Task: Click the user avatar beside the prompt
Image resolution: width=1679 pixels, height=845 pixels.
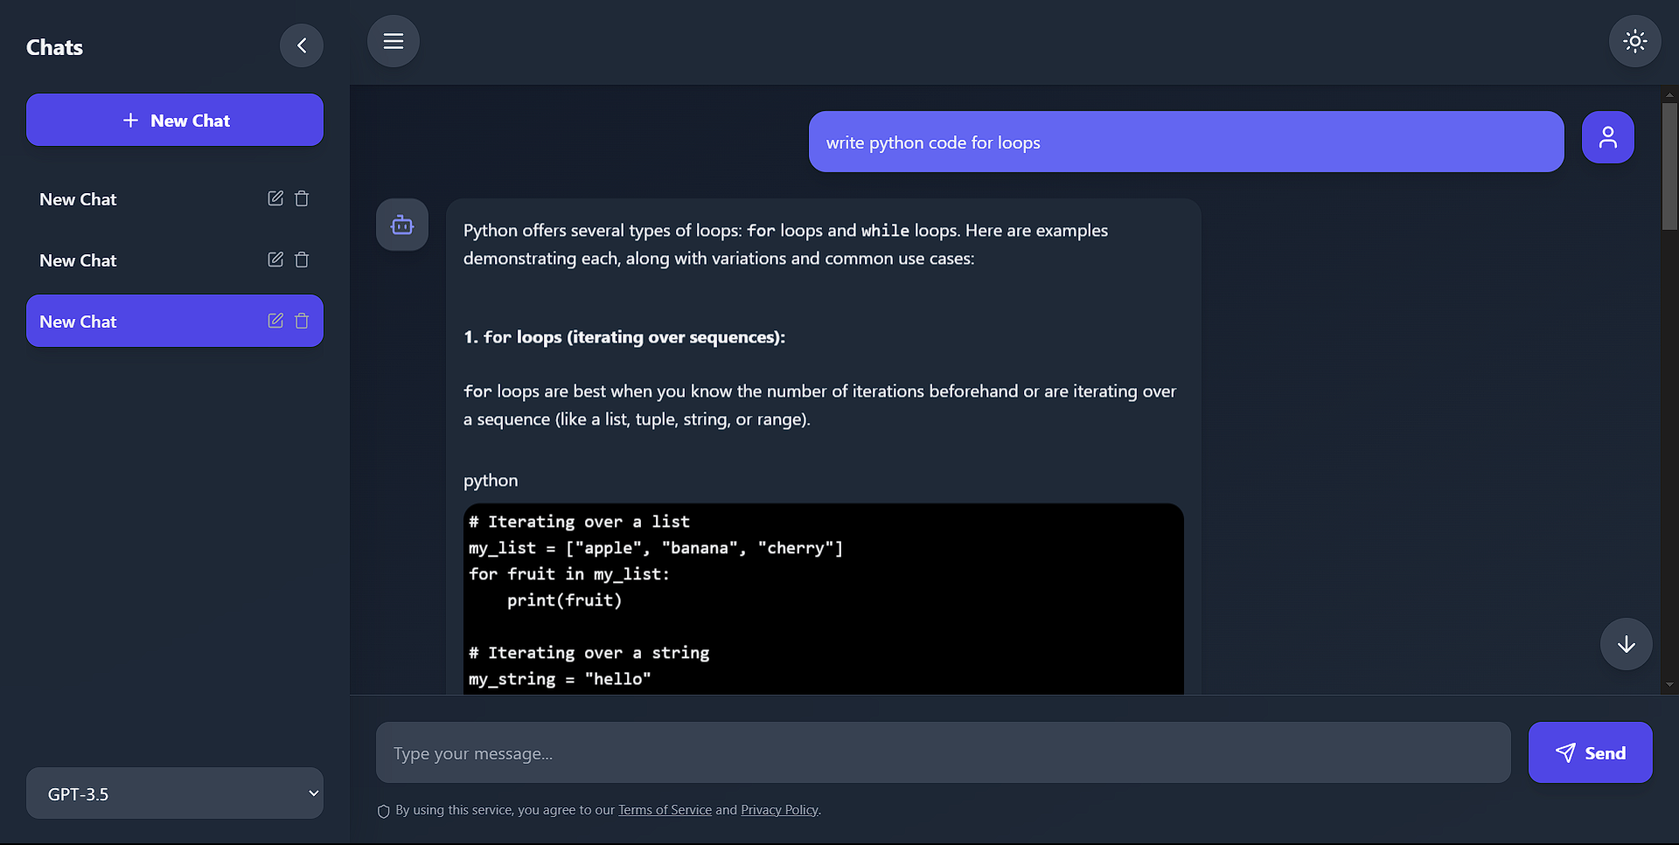Action: [x=1607, y=136]
